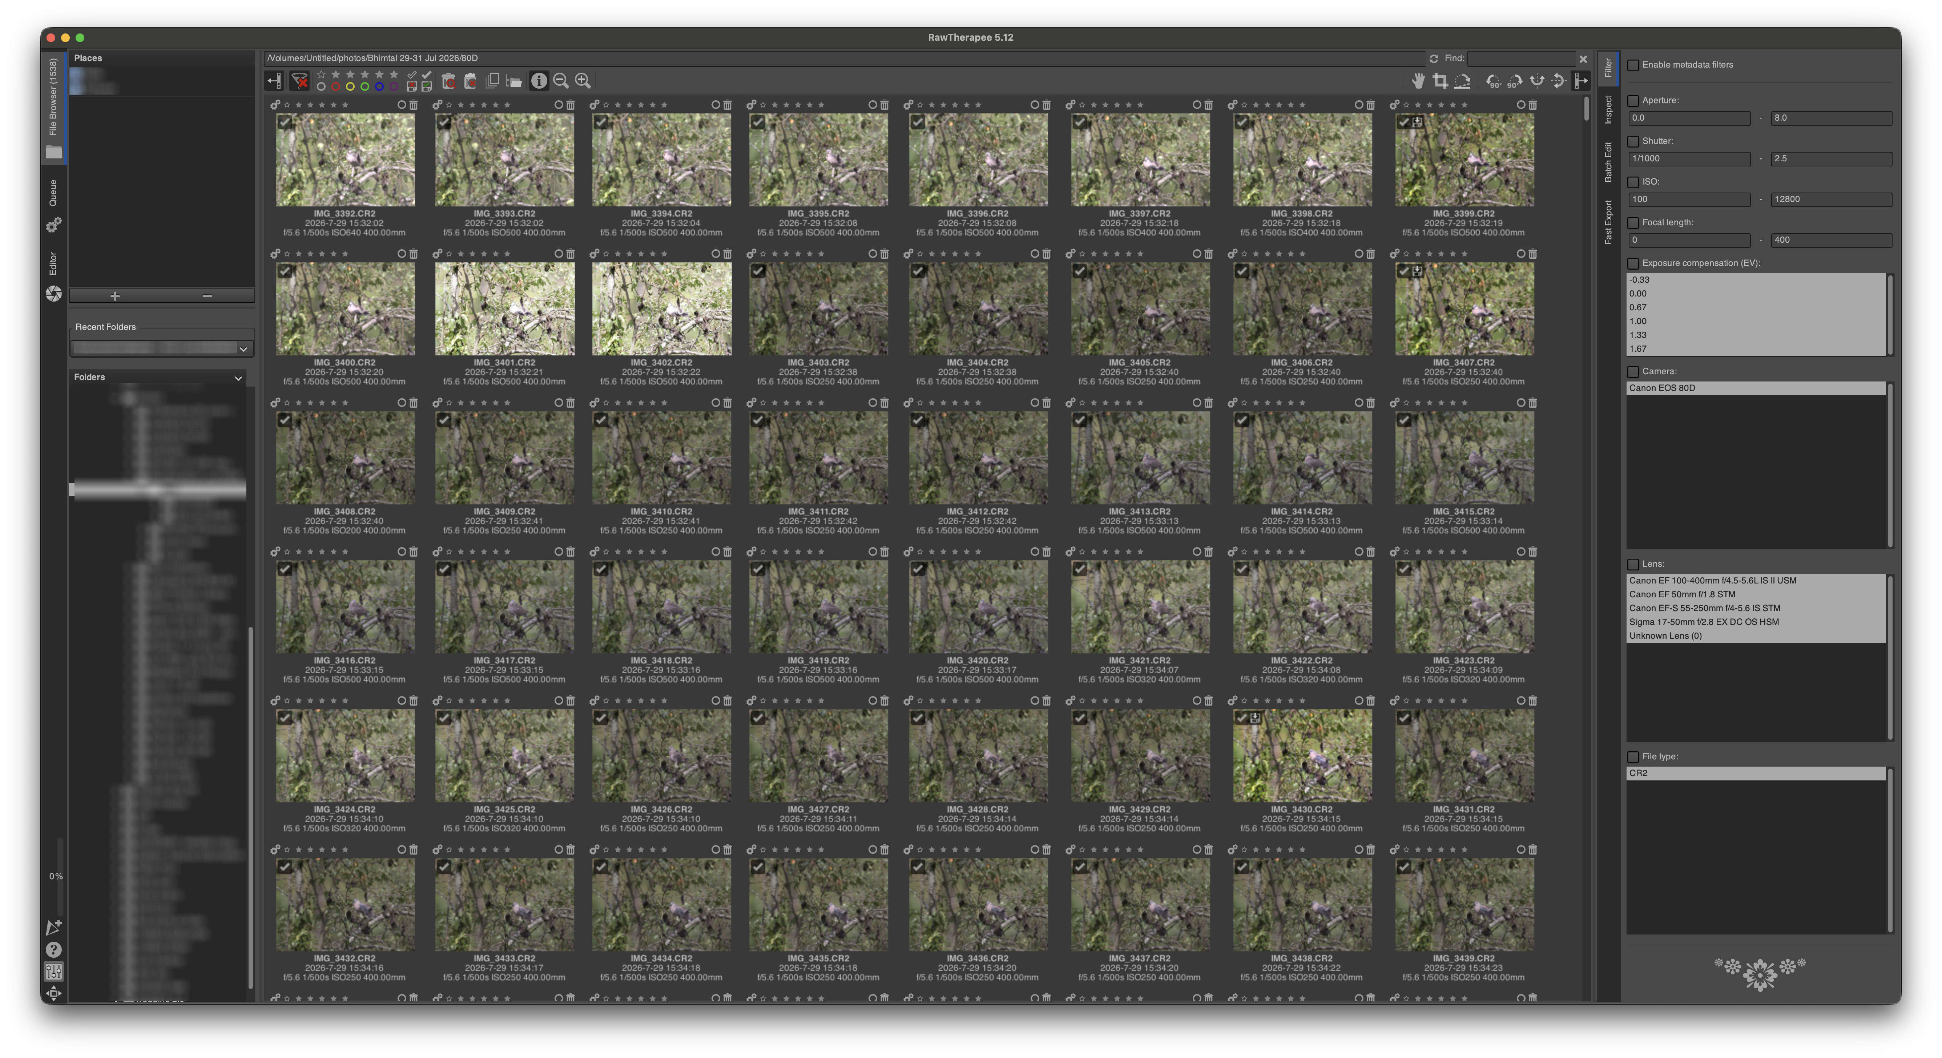
Task: Open the Recent Folders dropdown
Action: click(161, 348)
